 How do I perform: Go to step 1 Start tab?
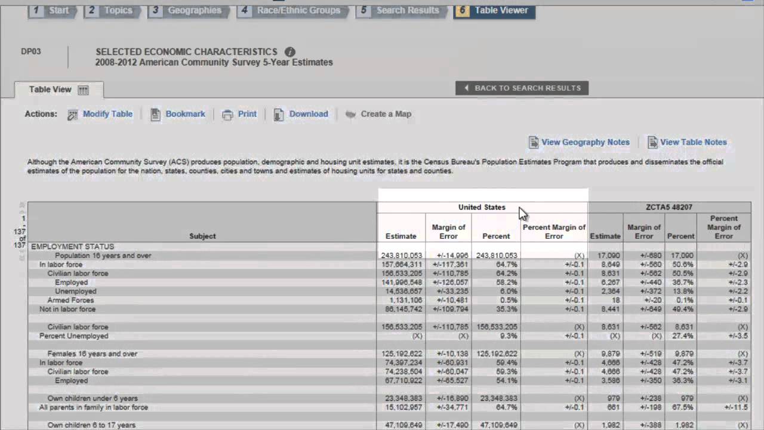(x=51, y=10)
